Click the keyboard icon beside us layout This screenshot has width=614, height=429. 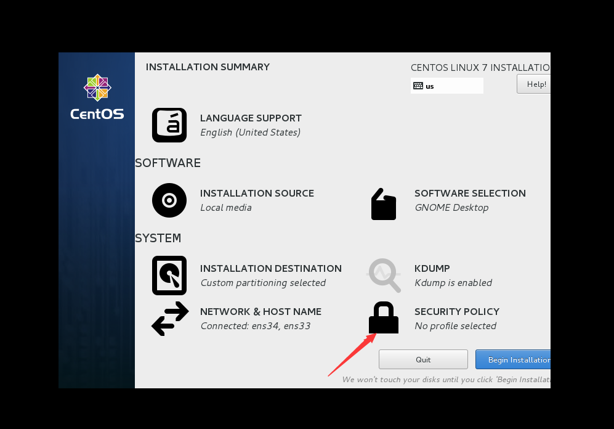click(418, 86)
